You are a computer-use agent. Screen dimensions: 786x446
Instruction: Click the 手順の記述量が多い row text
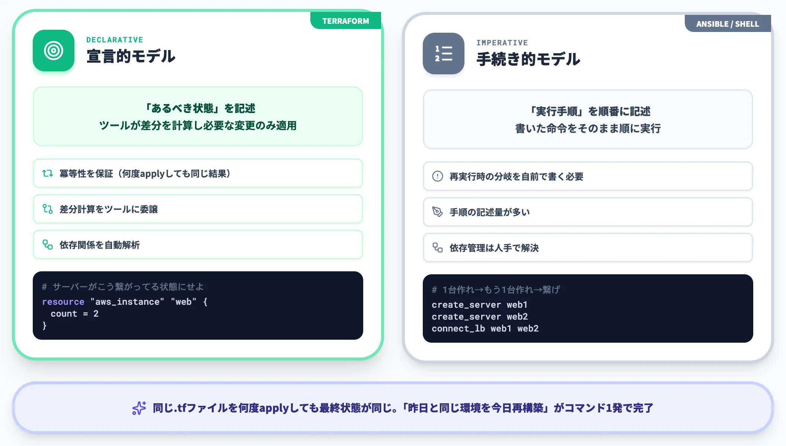coord(490,212)
